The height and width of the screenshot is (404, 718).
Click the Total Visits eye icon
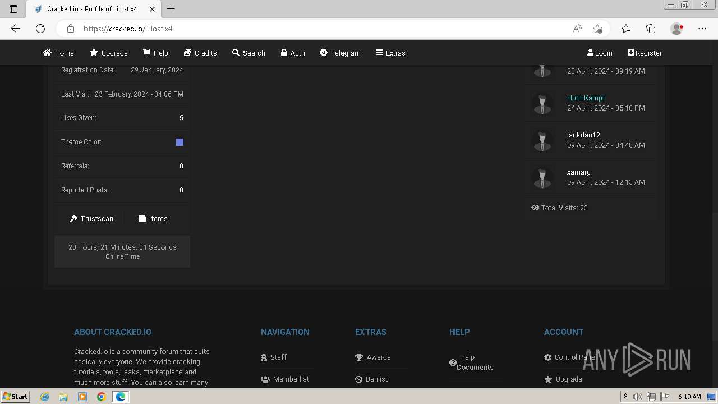(x=535, y=208)
